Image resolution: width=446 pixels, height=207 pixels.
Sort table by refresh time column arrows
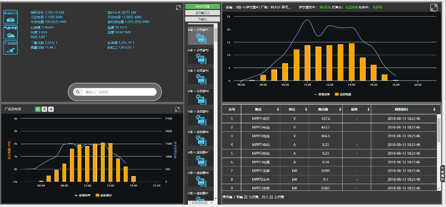[x=434, y=109]
